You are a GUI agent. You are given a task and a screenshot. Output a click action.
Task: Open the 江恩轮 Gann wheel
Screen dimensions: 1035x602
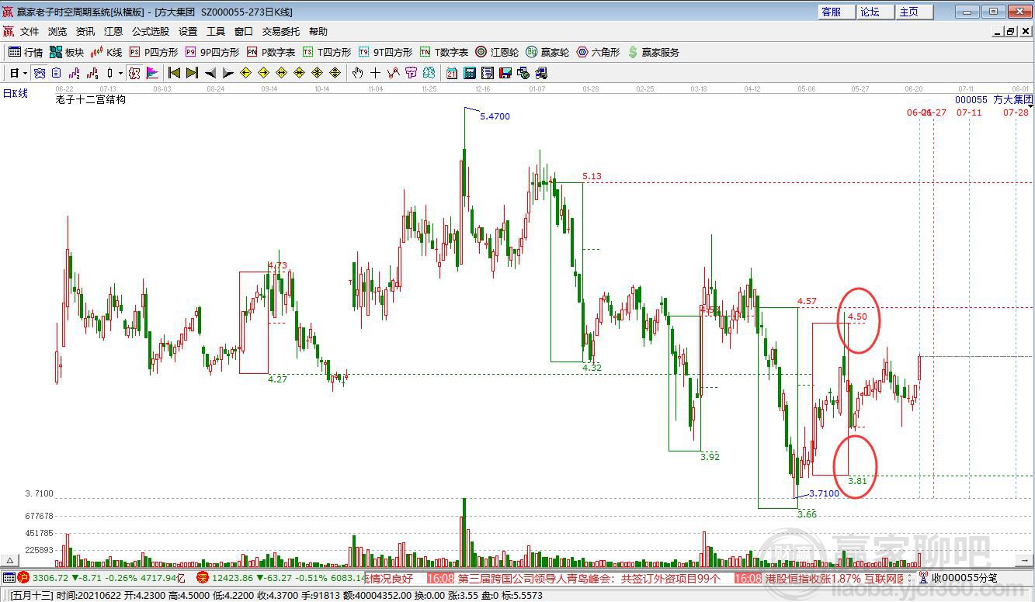click(497, 52)
